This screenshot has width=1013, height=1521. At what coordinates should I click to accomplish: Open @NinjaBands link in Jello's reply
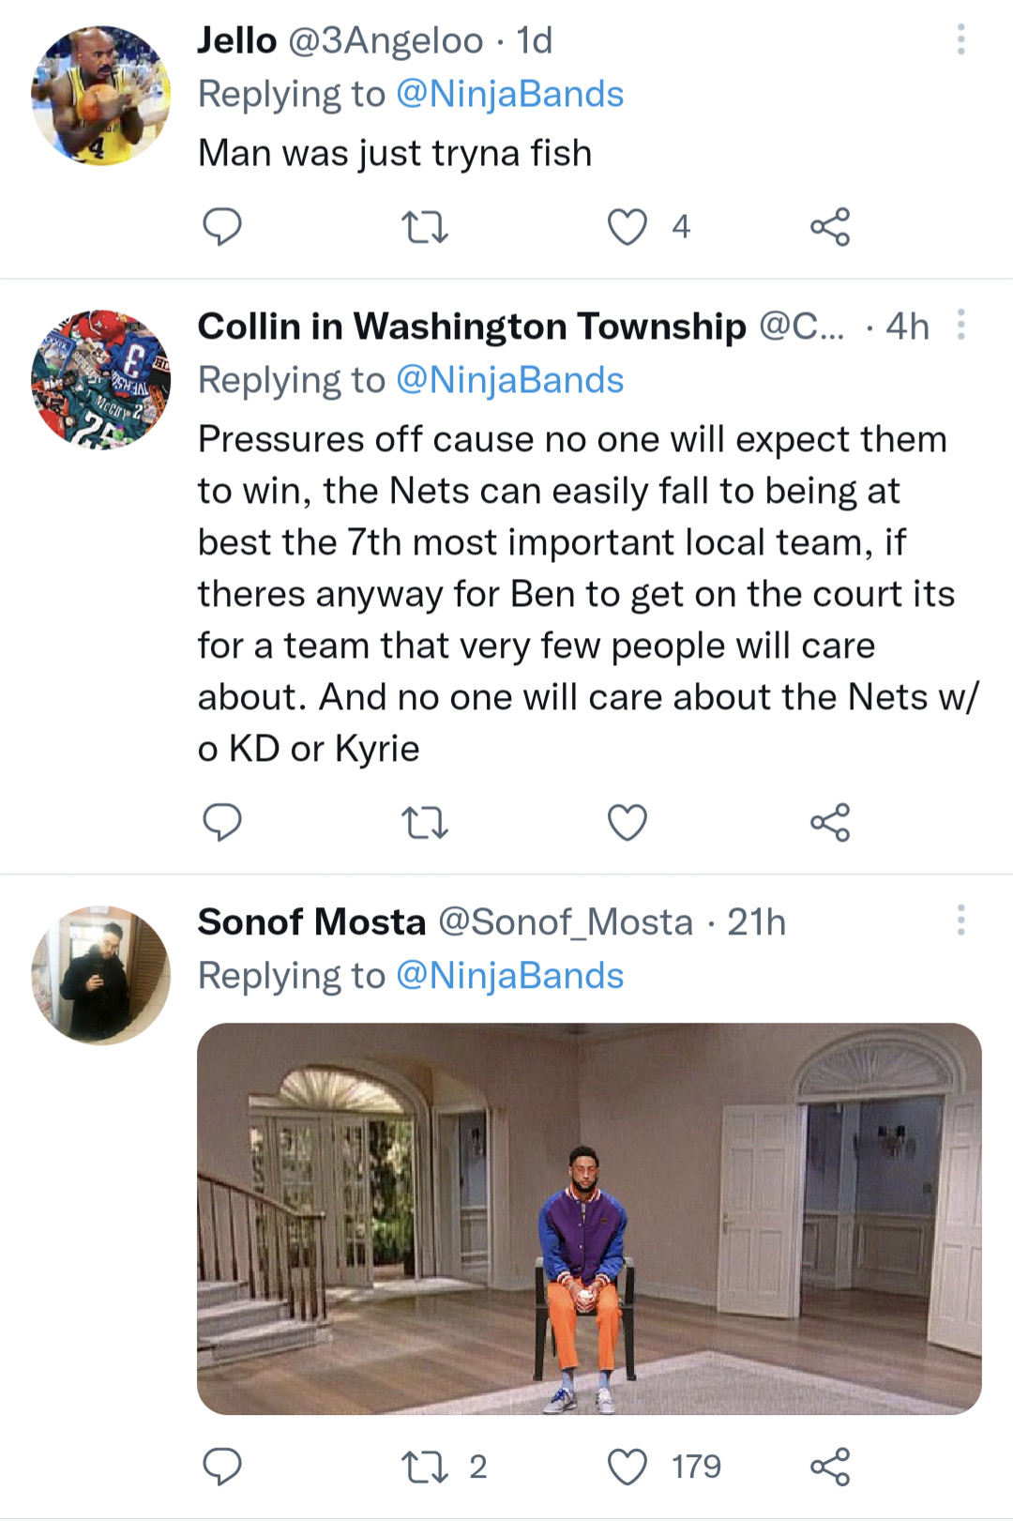[509, 95]
